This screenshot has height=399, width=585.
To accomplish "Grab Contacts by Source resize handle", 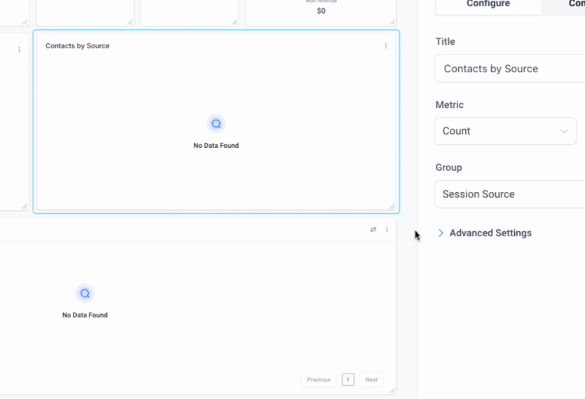I will point(392,207).
